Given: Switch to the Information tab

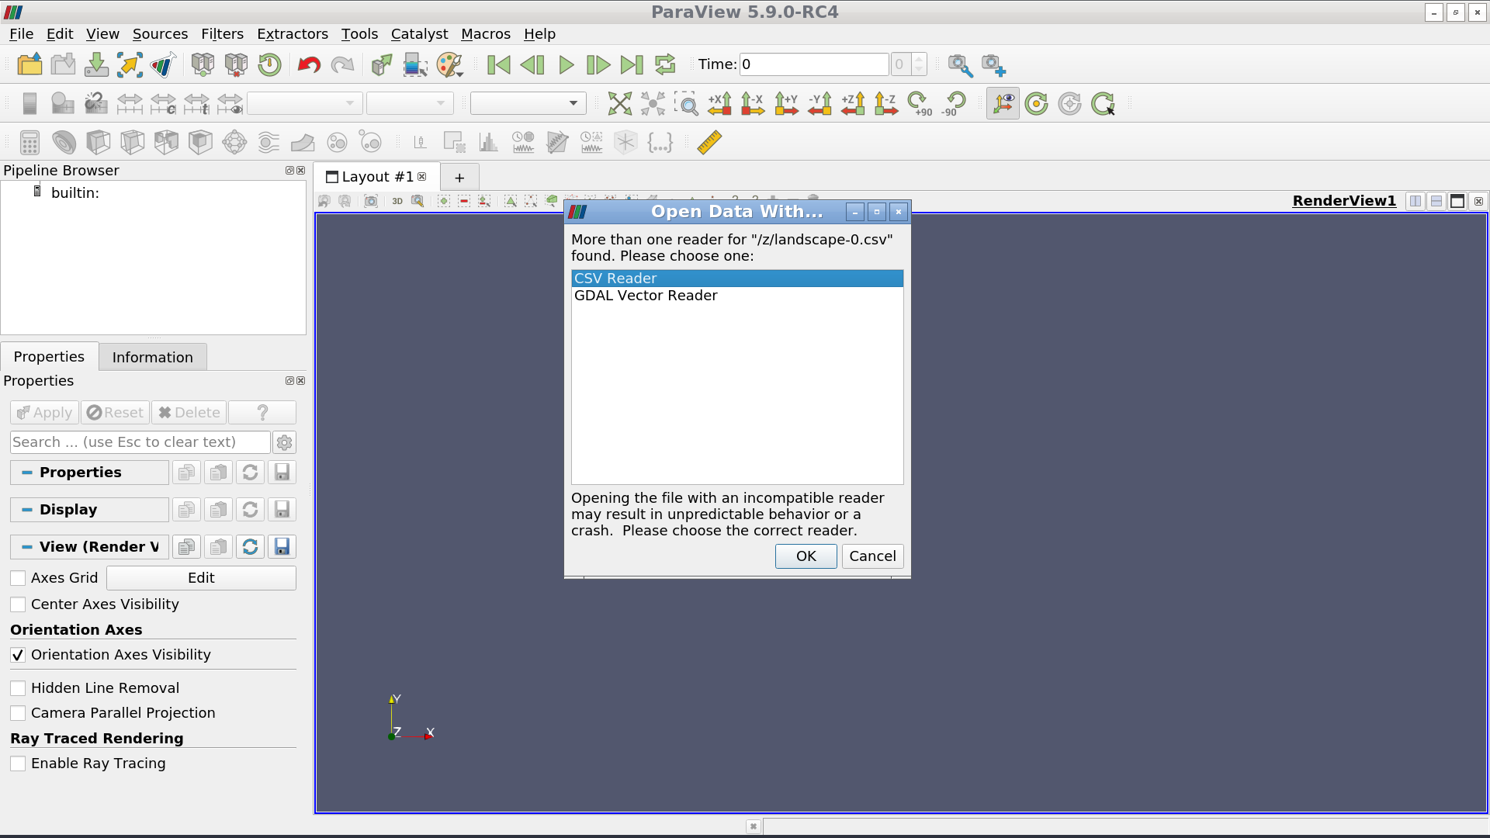Looking at the screenshot, I should (x=152, y=357).
